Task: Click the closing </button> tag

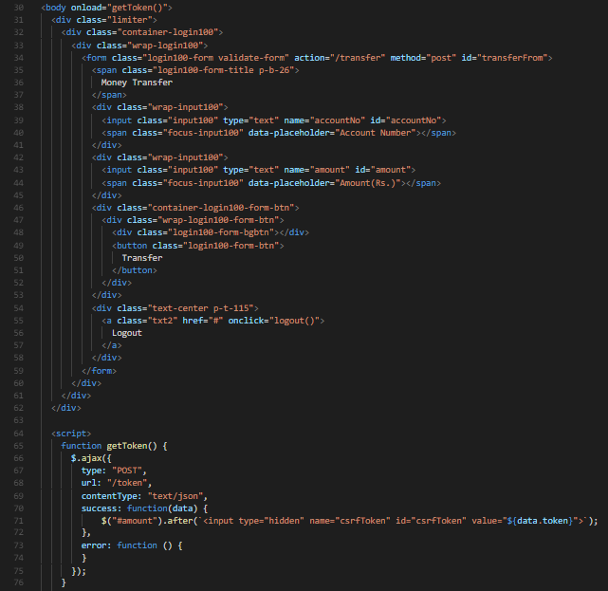Action: point(134,270)
